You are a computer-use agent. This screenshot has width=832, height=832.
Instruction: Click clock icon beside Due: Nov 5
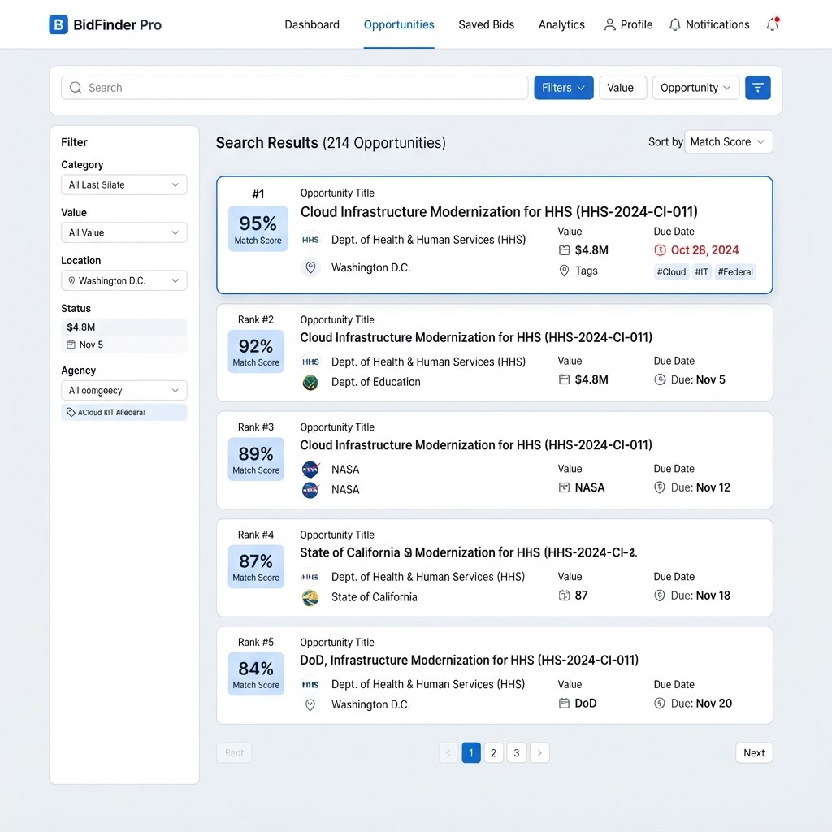click(660, 379)
